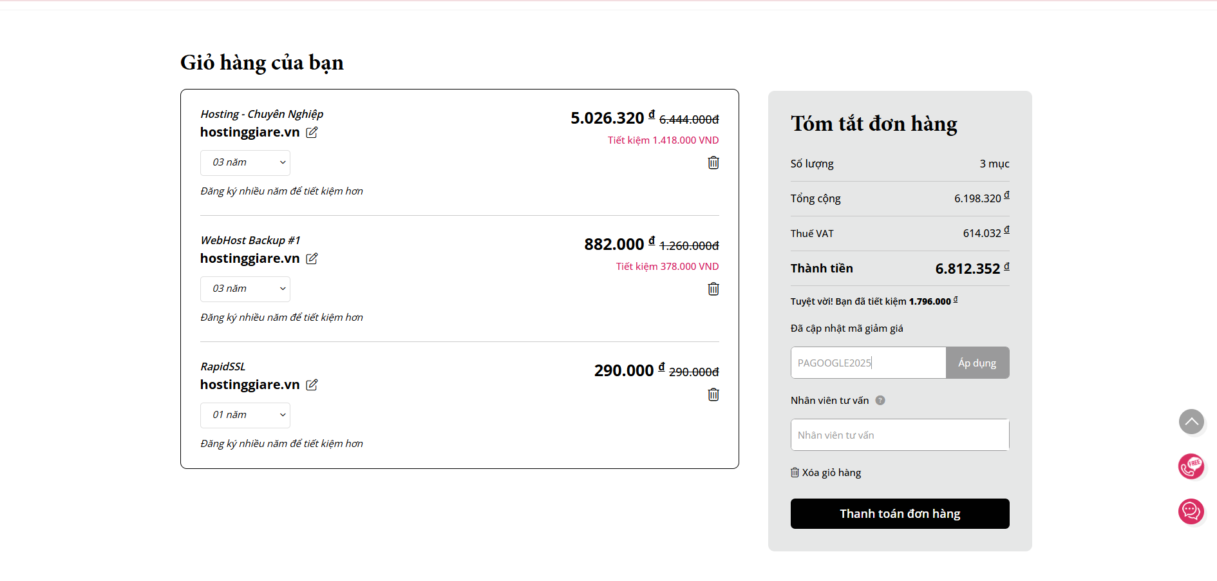
Task: Open the RapidSSL 01 năm dropdown
Action: (245, 415)
